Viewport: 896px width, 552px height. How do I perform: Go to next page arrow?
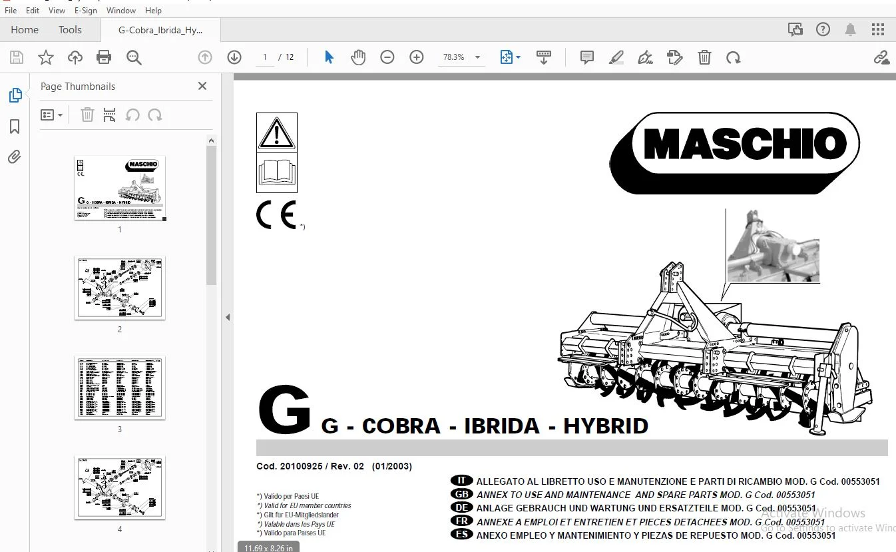(234, 57)
